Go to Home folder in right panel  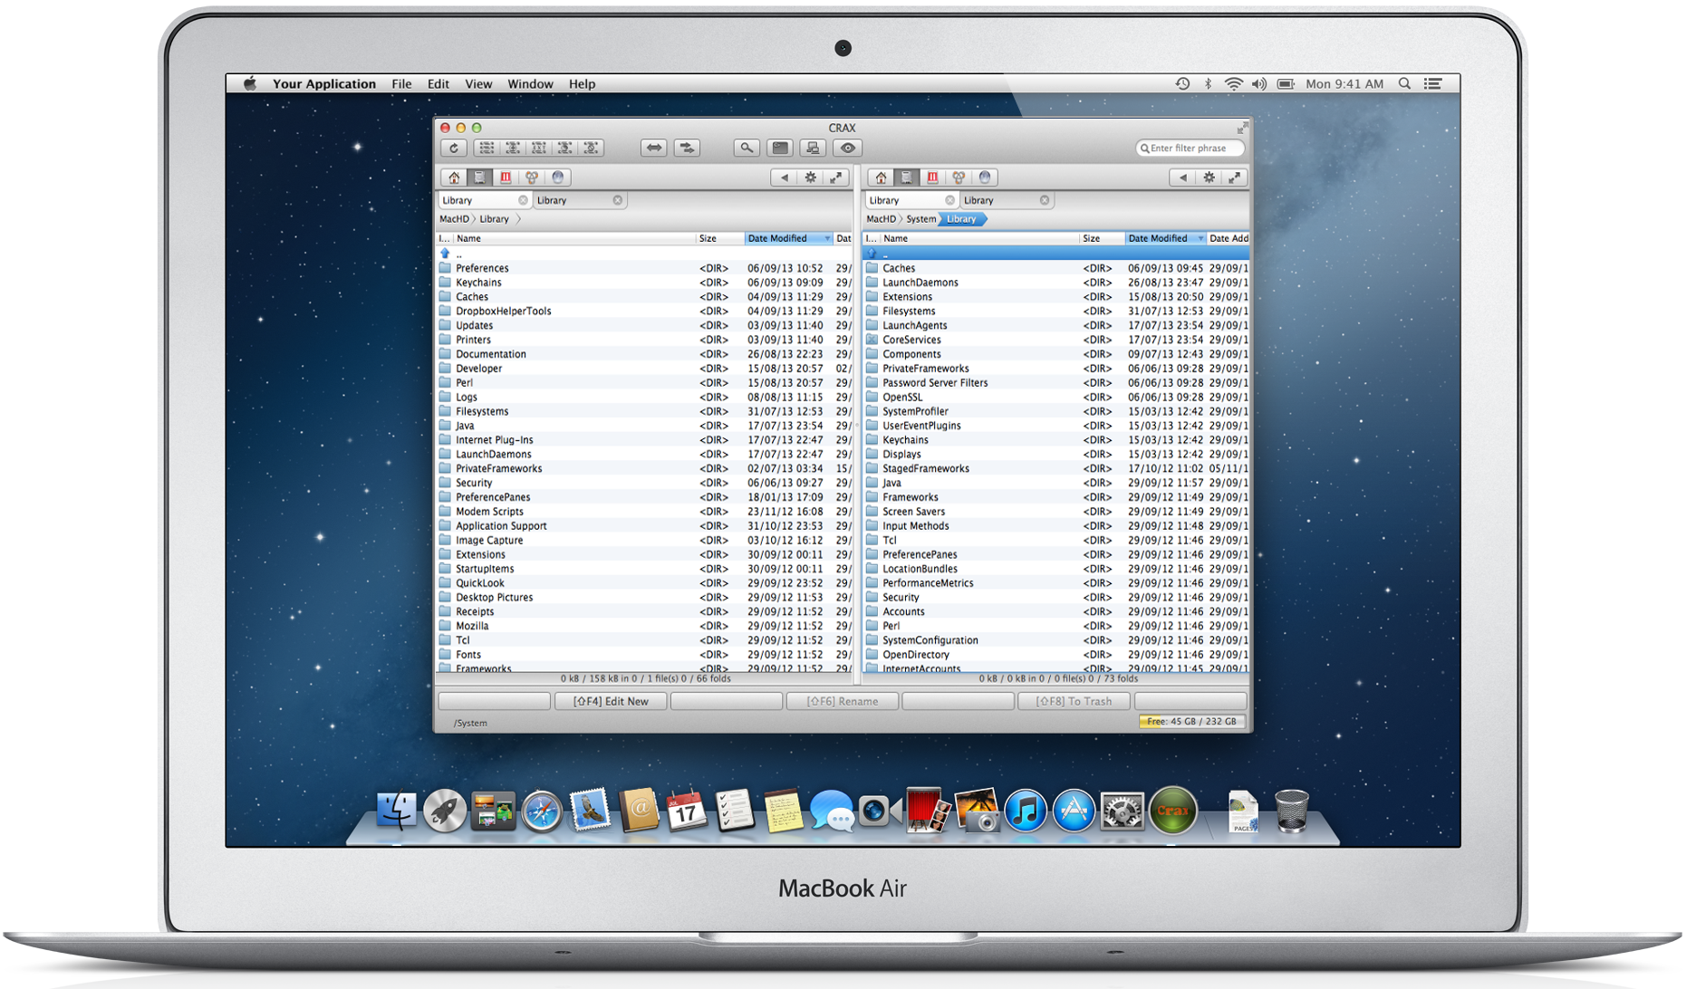pos(881,178)
